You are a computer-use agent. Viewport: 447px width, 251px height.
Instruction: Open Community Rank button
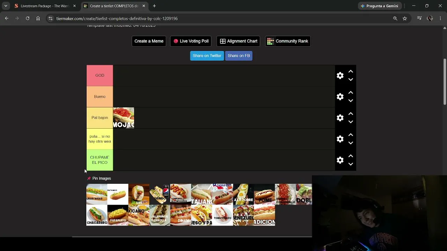click(x=288, y=41)
